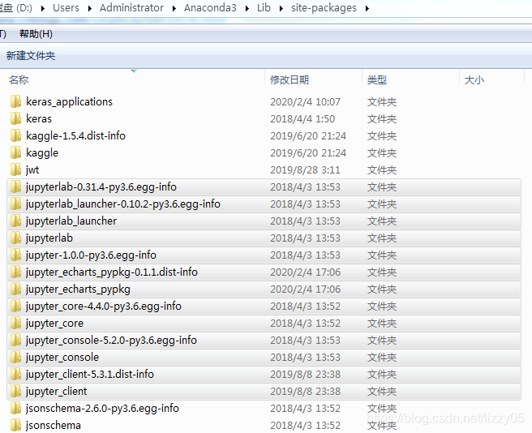532x433 pixels.
Task: Click the keras folder icon
Action: (15, 118)
